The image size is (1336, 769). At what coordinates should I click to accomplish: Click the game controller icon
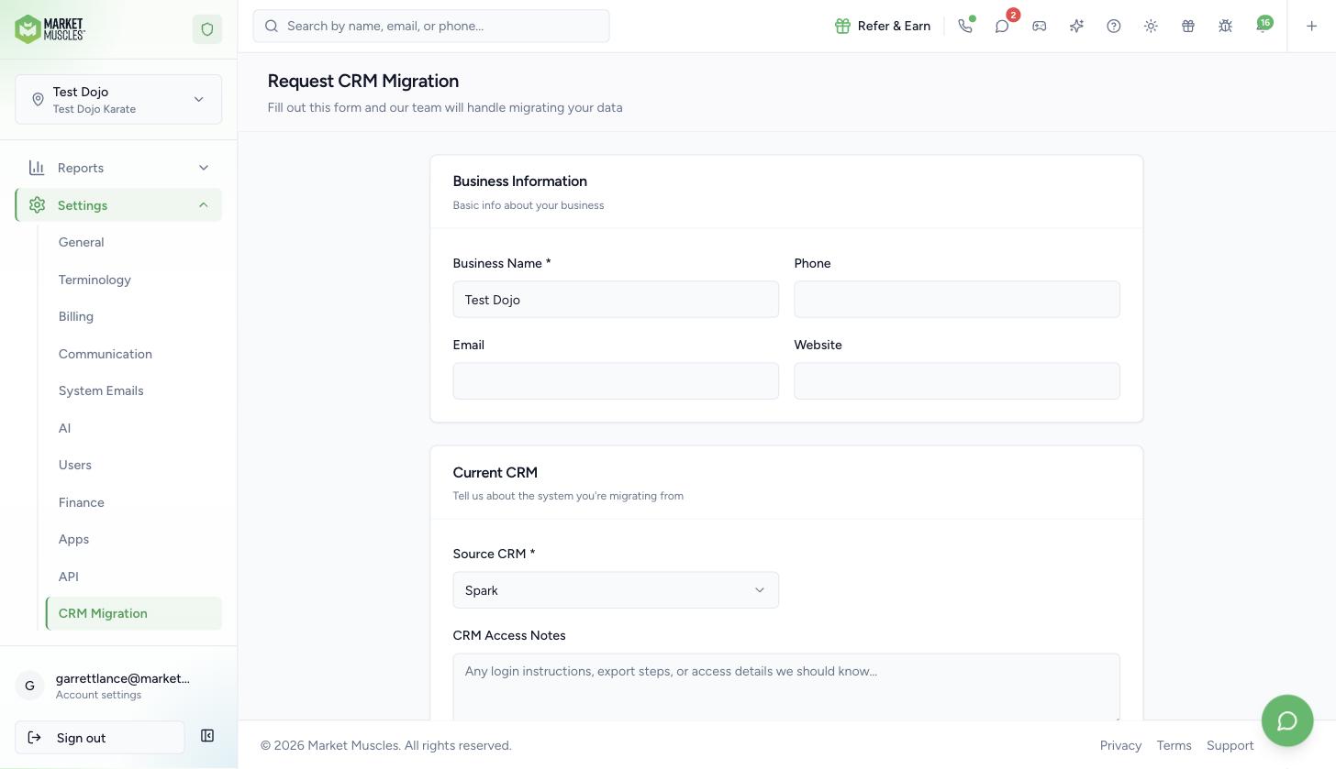pos(1040,26)
